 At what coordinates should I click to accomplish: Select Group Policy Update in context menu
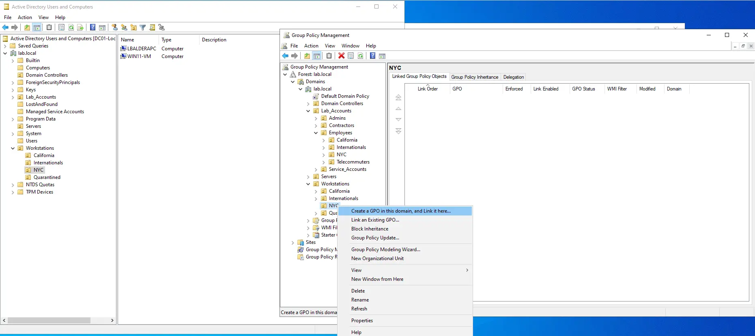[405, 238]
